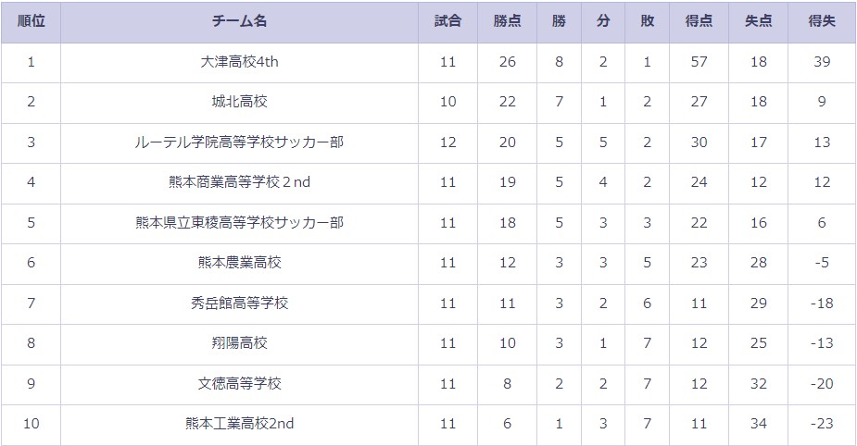Image resolution: width=857 pixels, height=446 pixels.
Task: Click the 得点 column header
Action: 699,21
